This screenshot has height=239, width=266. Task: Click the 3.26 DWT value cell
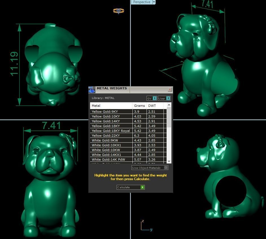(x=155, y=160)
